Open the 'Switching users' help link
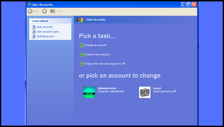 (x=45, y=36)
